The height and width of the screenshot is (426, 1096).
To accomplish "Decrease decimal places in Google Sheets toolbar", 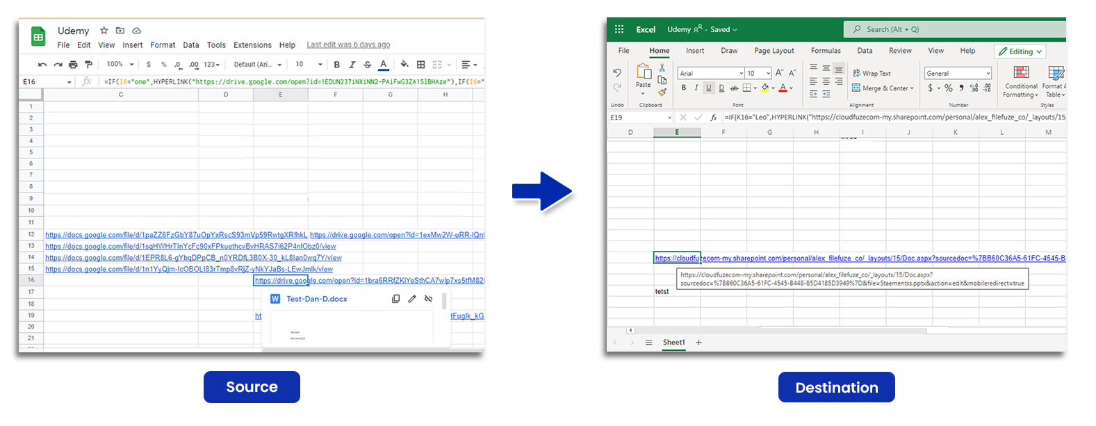I will point(178,65).
